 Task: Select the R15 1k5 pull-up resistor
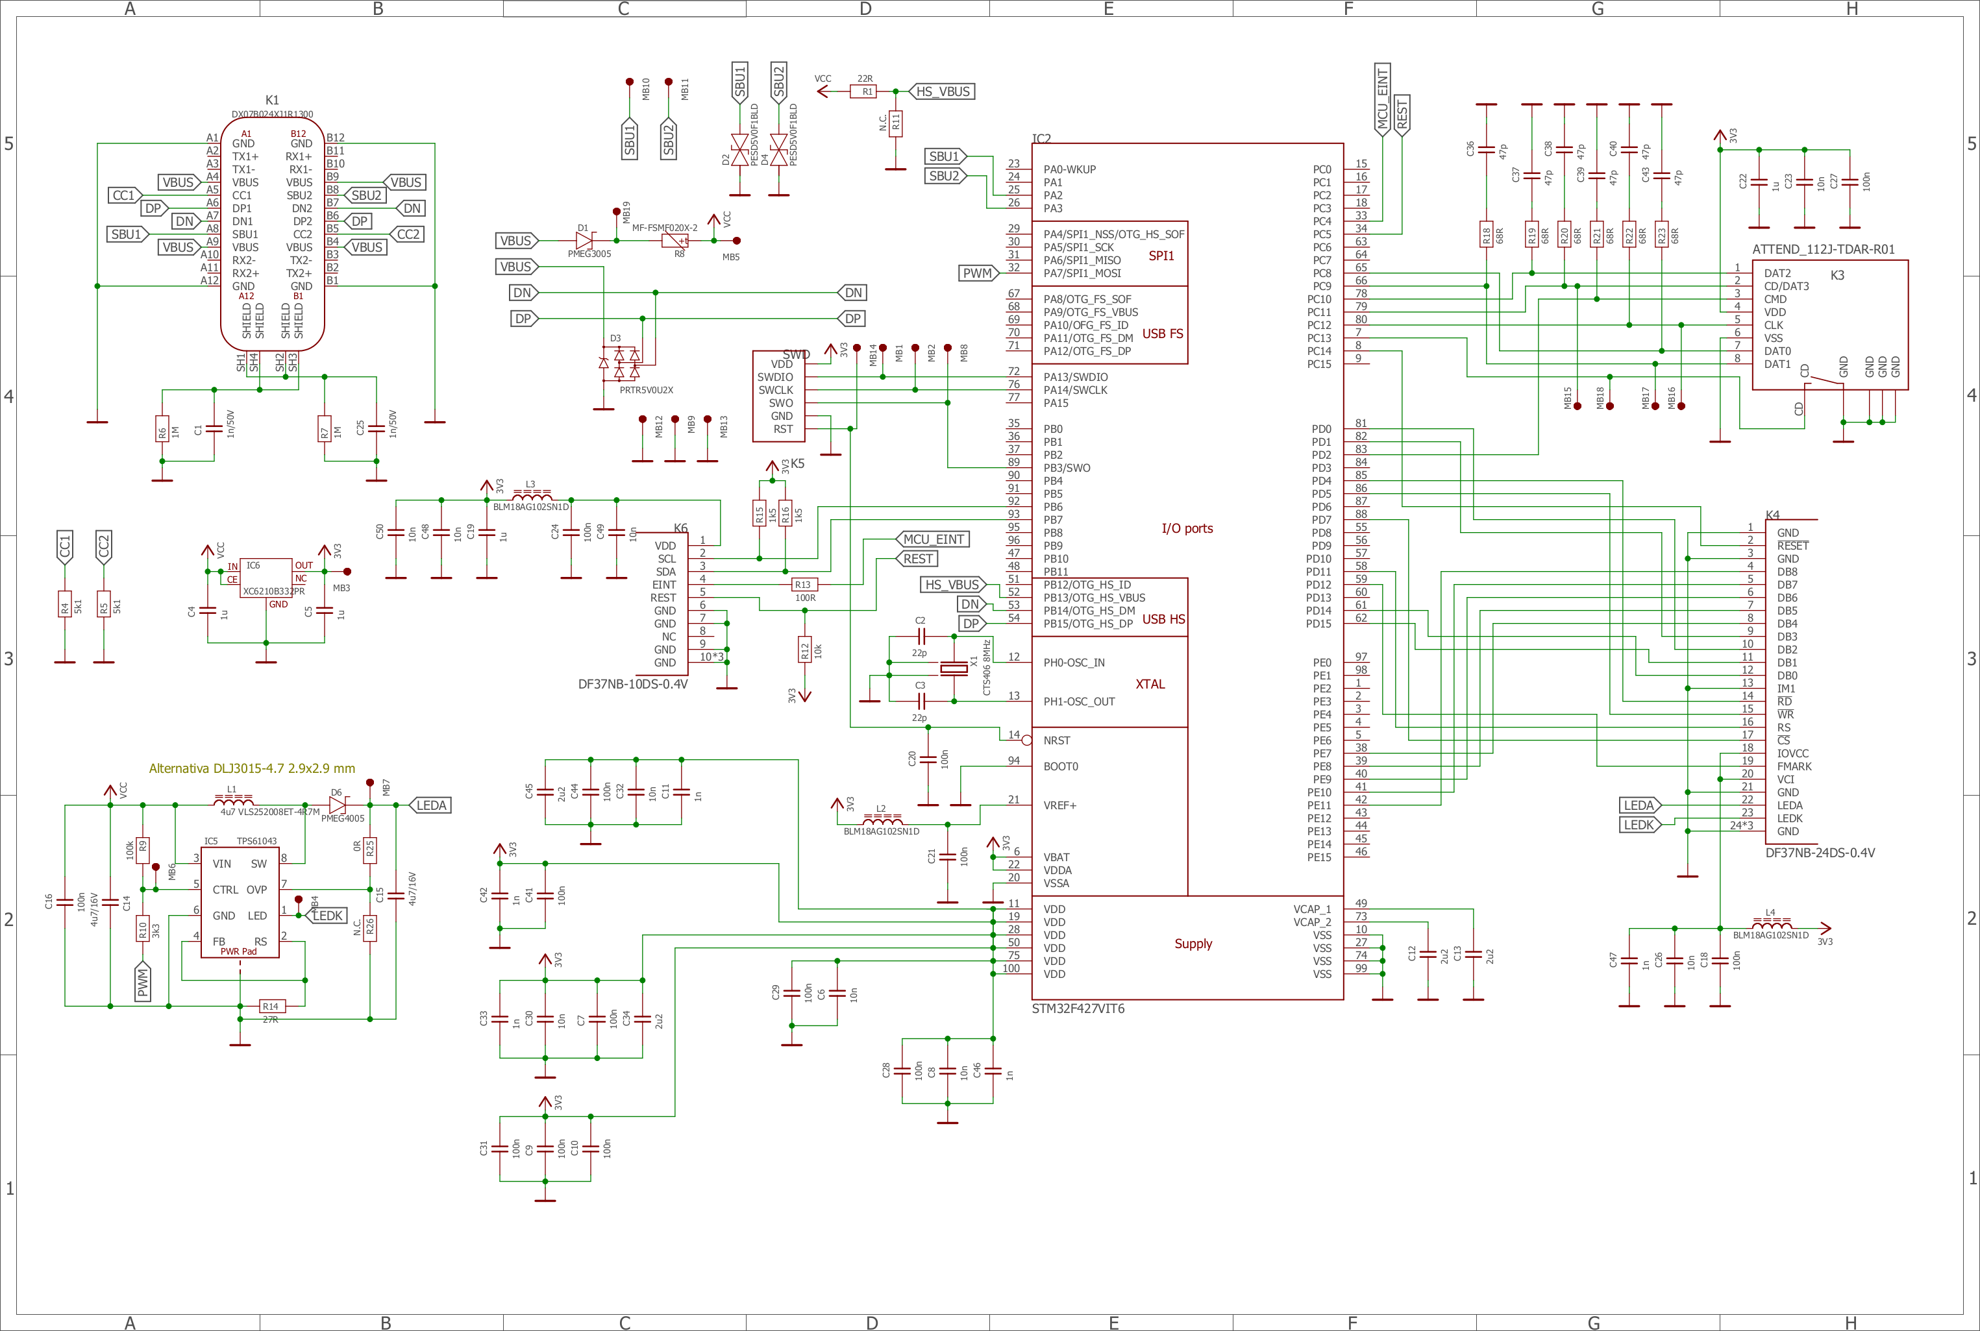pyautogui.click(x=760, y=513)
